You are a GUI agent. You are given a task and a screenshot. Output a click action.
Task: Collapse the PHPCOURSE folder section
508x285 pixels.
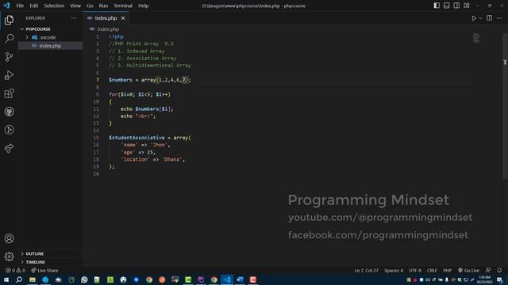point(50,29)
